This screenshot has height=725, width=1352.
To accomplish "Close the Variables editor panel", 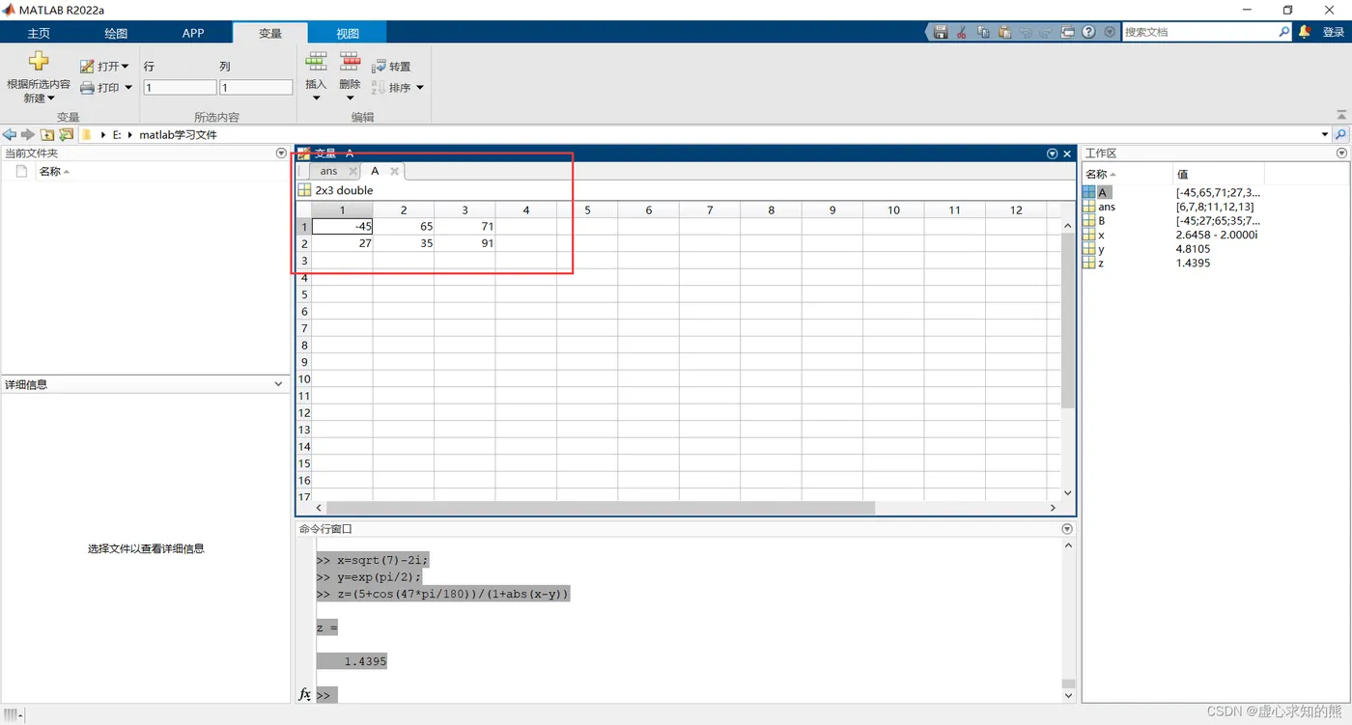I will point(1067,153).
